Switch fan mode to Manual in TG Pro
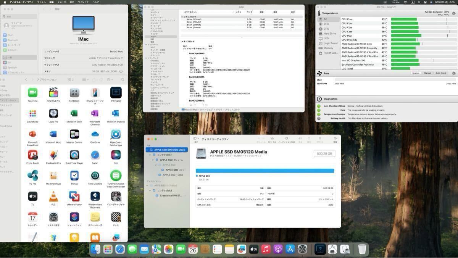This screenshot has height=258, width=458. pyautogui.click(x=427, y=73)
